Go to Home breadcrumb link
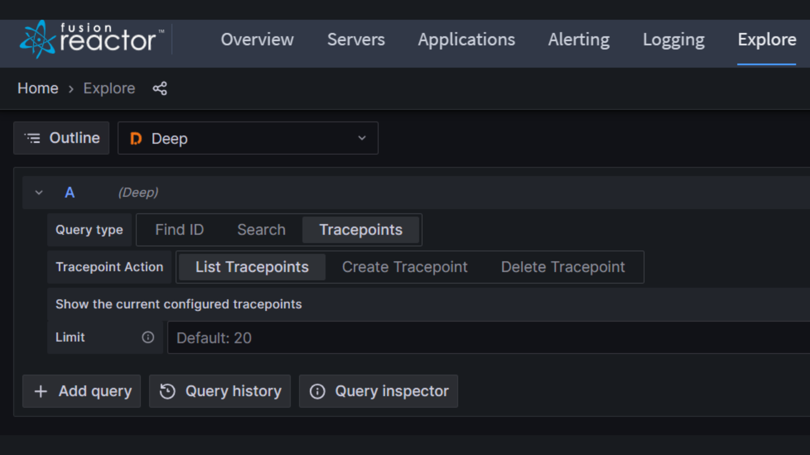This screenshot has height=455, width=810. pos(38,88)
